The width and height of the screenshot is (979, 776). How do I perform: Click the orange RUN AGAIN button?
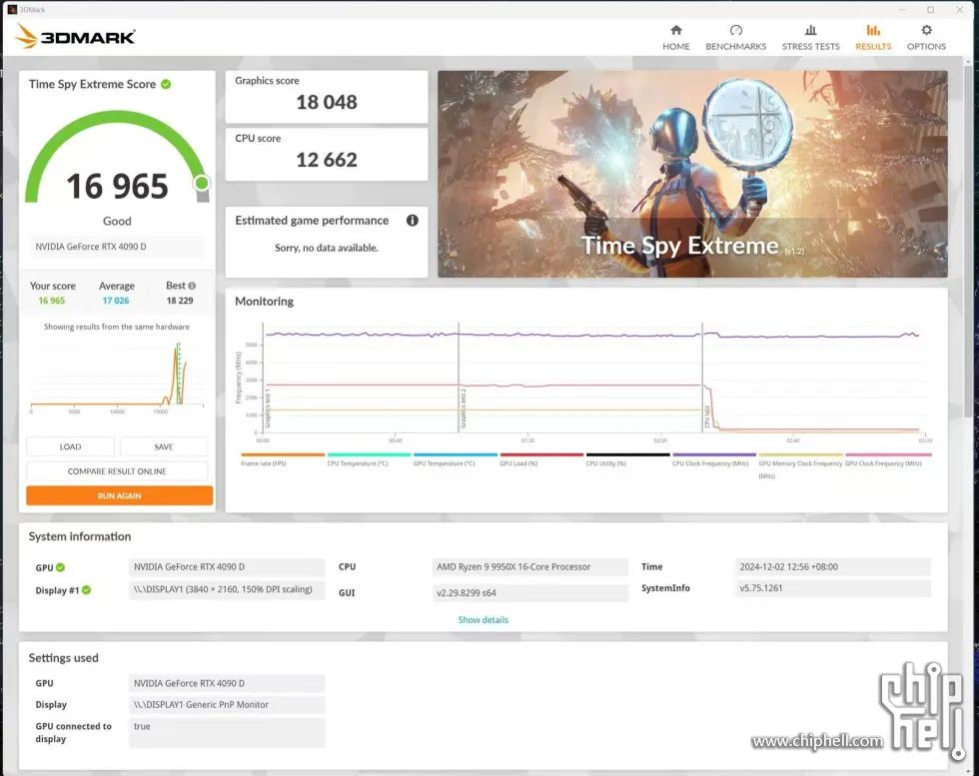click(x=119, y=495)
